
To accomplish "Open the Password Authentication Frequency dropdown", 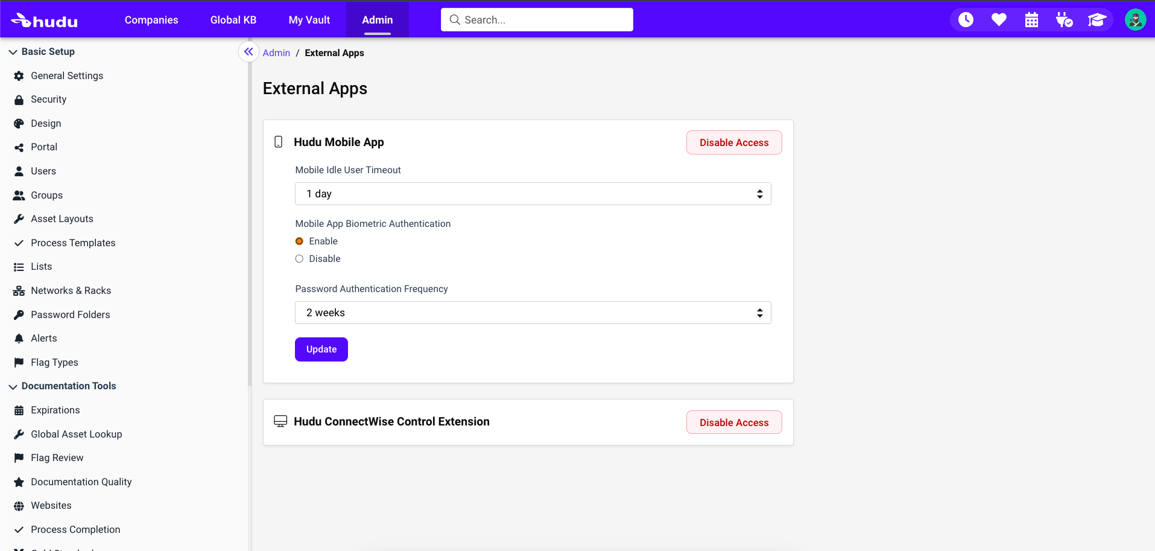I will (532, 313).
